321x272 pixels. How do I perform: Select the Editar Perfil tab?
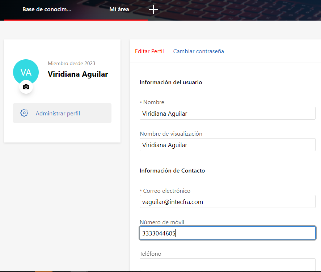149,51
